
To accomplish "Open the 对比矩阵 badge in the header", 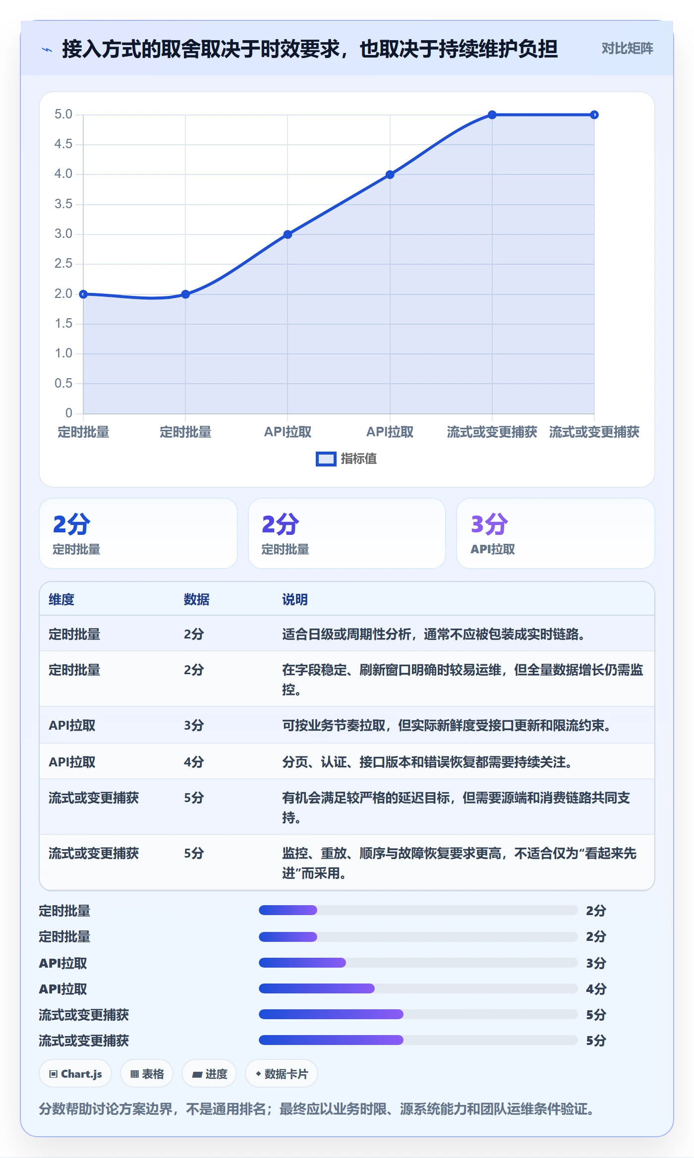I will [627, 49].
